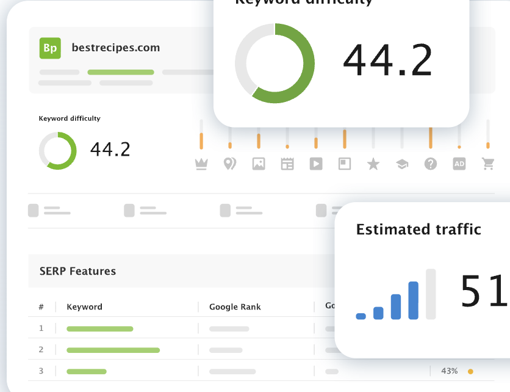Click the shopping cart icon
Viewport: 510px width, 392px height.
coord(488,164)
